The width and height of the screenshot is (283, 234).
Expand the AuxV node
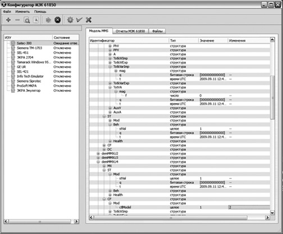click(x=110, y=108)
